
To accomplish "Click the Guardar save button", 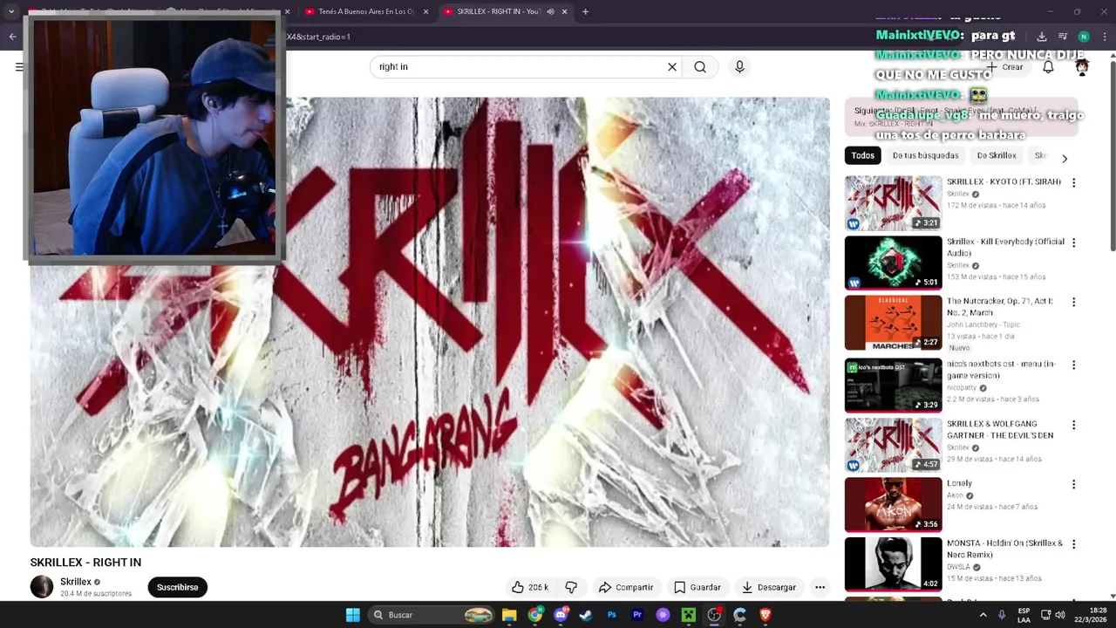I will point(697,588).
